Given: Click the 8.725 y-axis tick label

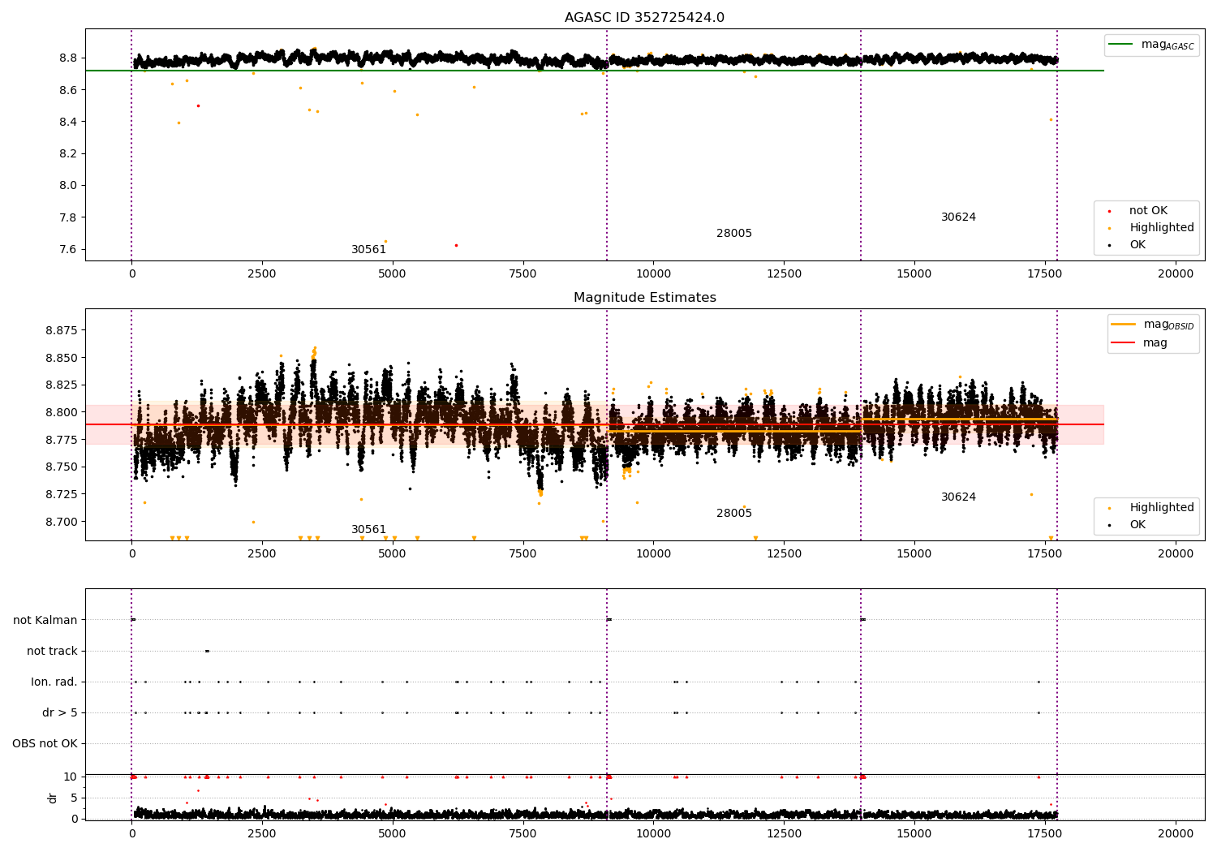Looking at the screenshot, I should coord(62,495).
